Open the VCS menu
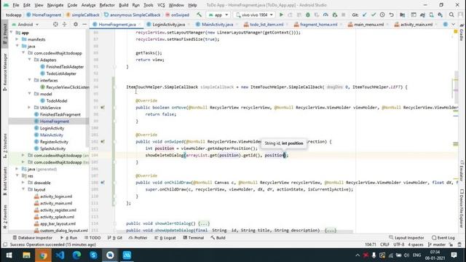The width and height of the screenshot is (466, 262). point(161,5)
